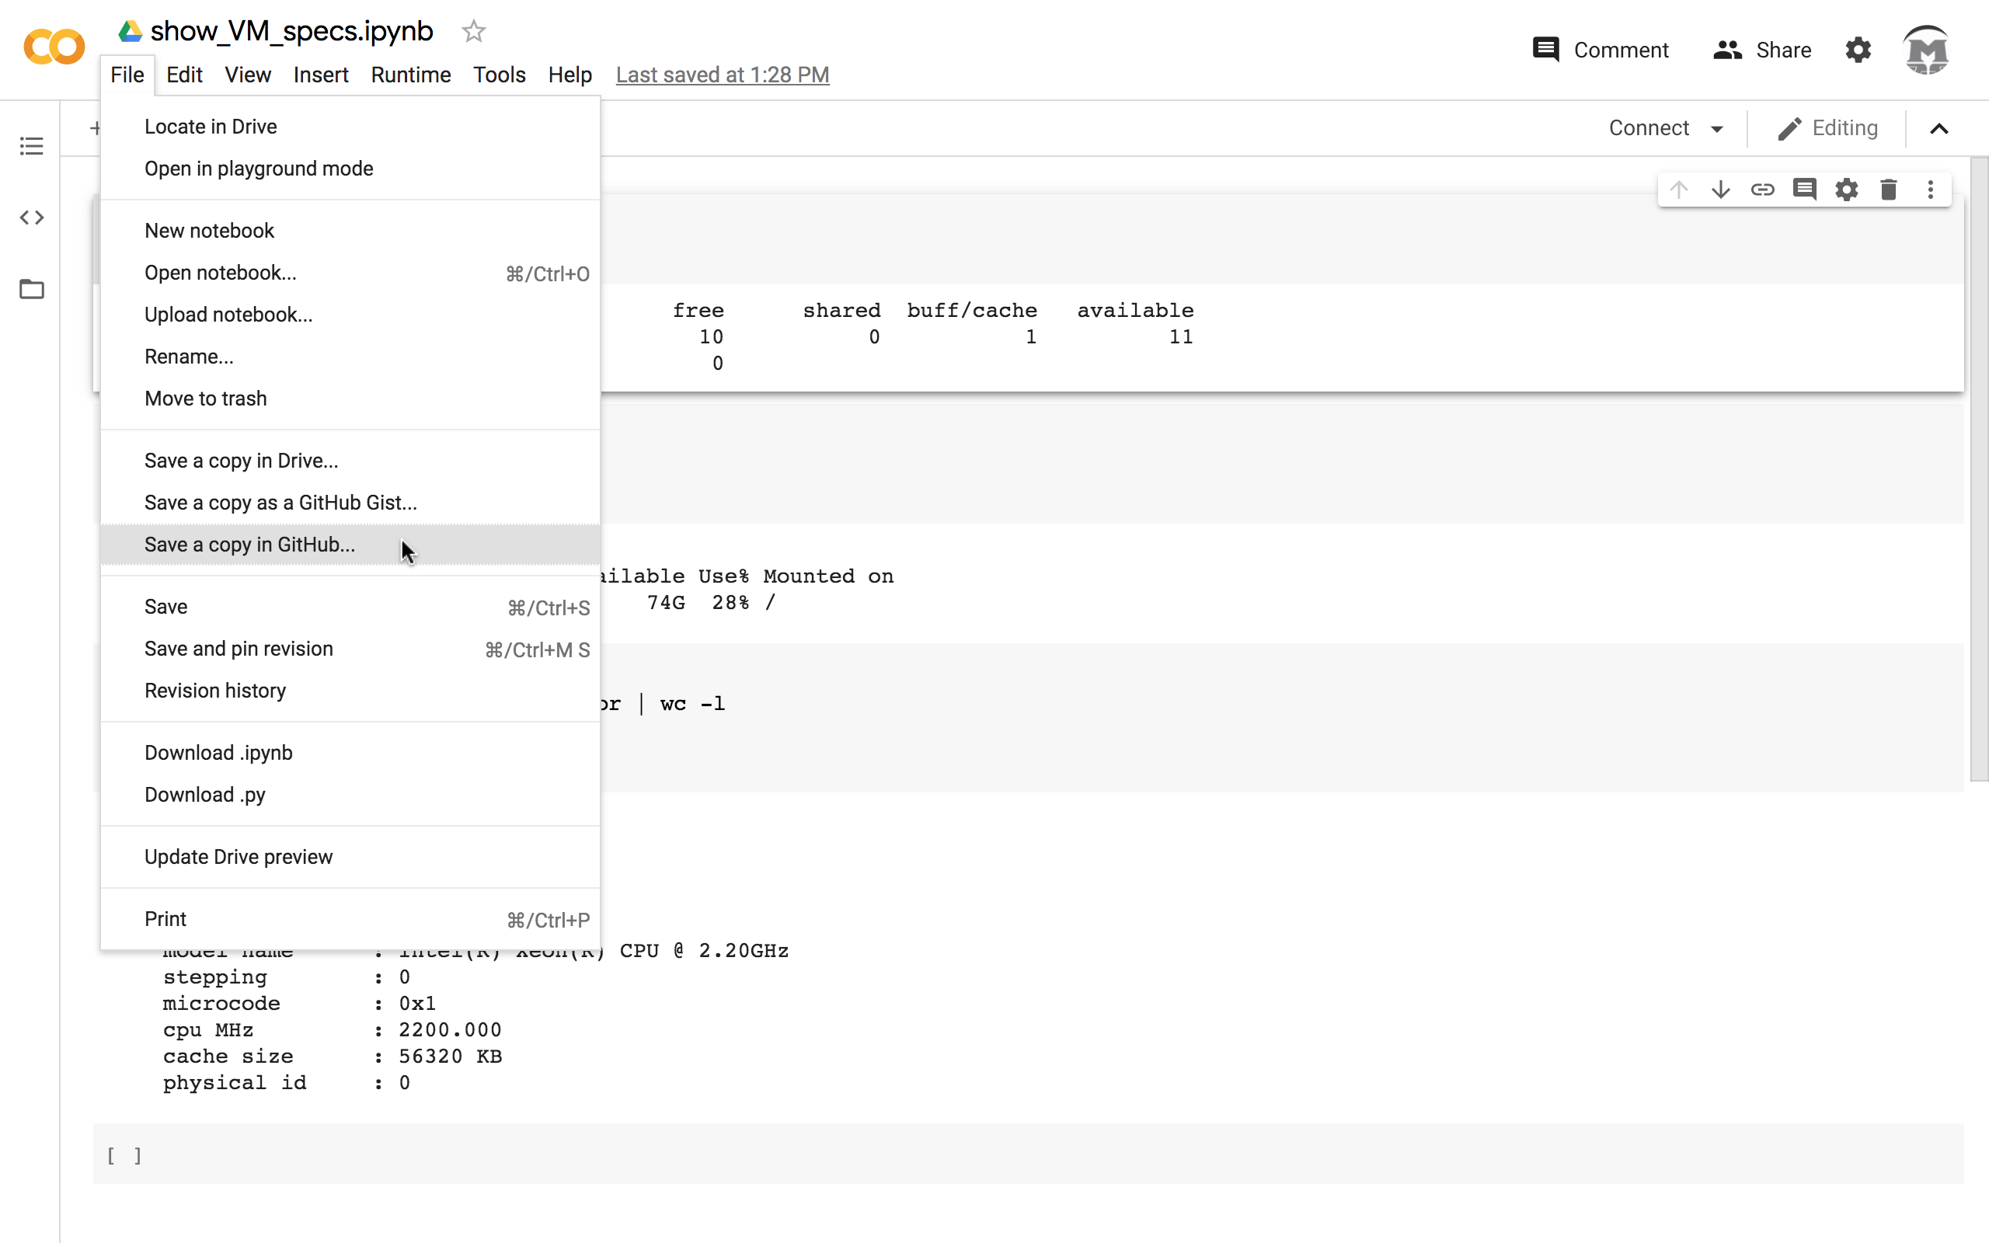Viewport: 1989px width, 1243px height.
Task: Star the show_VM_specs.ipynb notebook
Action: pos(473,31)
